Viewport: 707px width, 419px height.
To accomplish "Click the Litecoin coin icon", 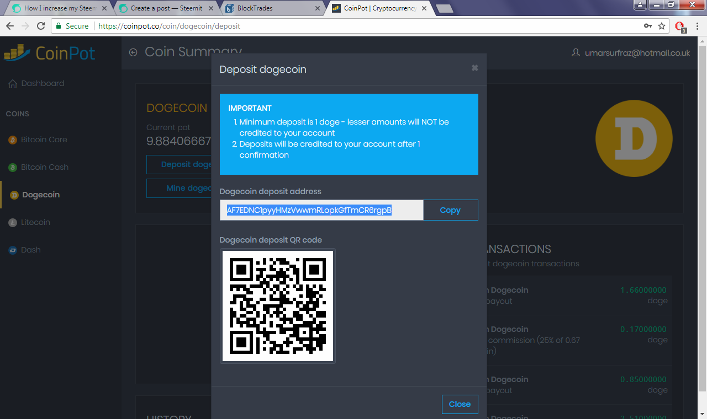I will pyautogui.click(x=13, y=223).
